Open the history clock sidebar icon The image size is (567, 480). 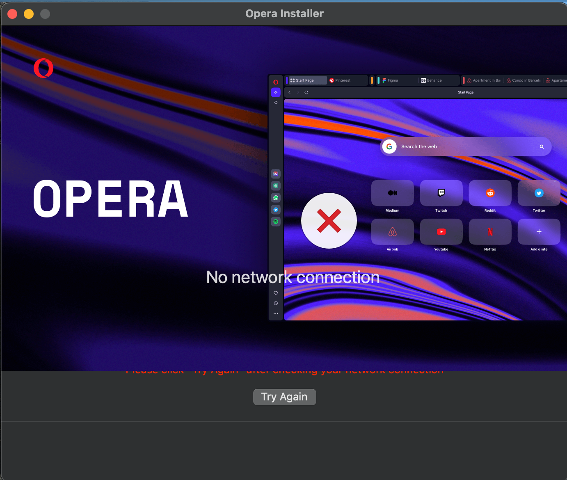276,303
